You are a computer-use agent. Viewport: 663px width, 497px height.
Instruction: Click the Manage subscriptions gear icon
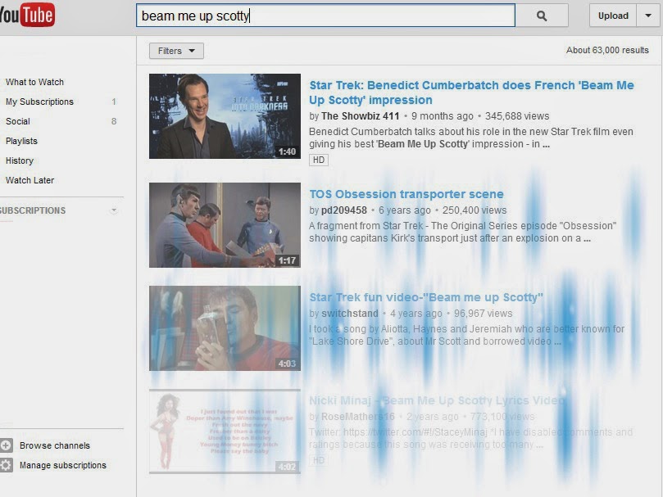point(6,465)
